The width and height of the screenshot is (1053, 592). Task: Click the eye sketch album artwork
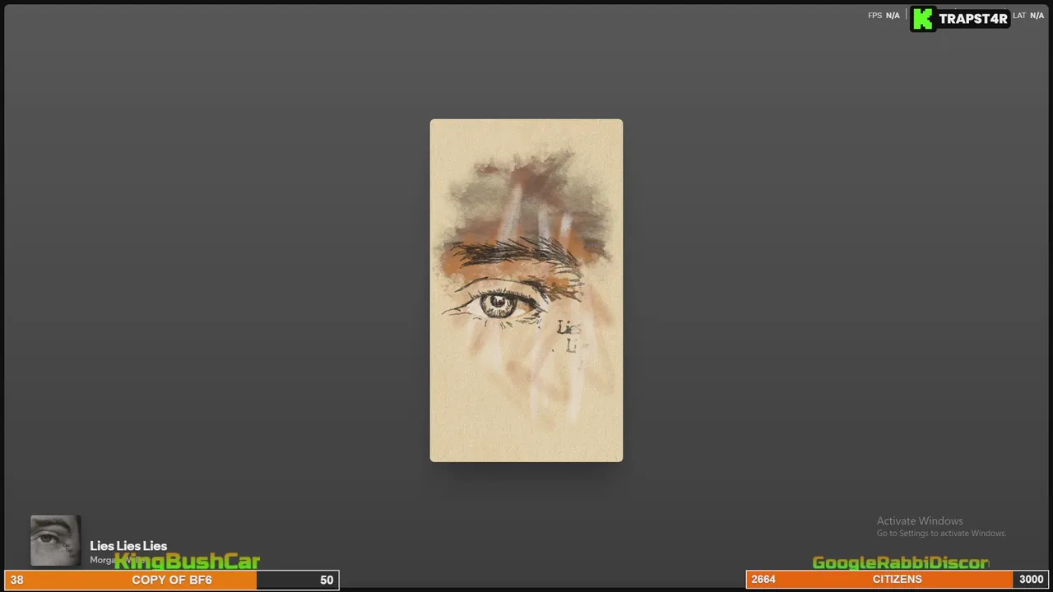pyautogui.click(x=526, y=290)
